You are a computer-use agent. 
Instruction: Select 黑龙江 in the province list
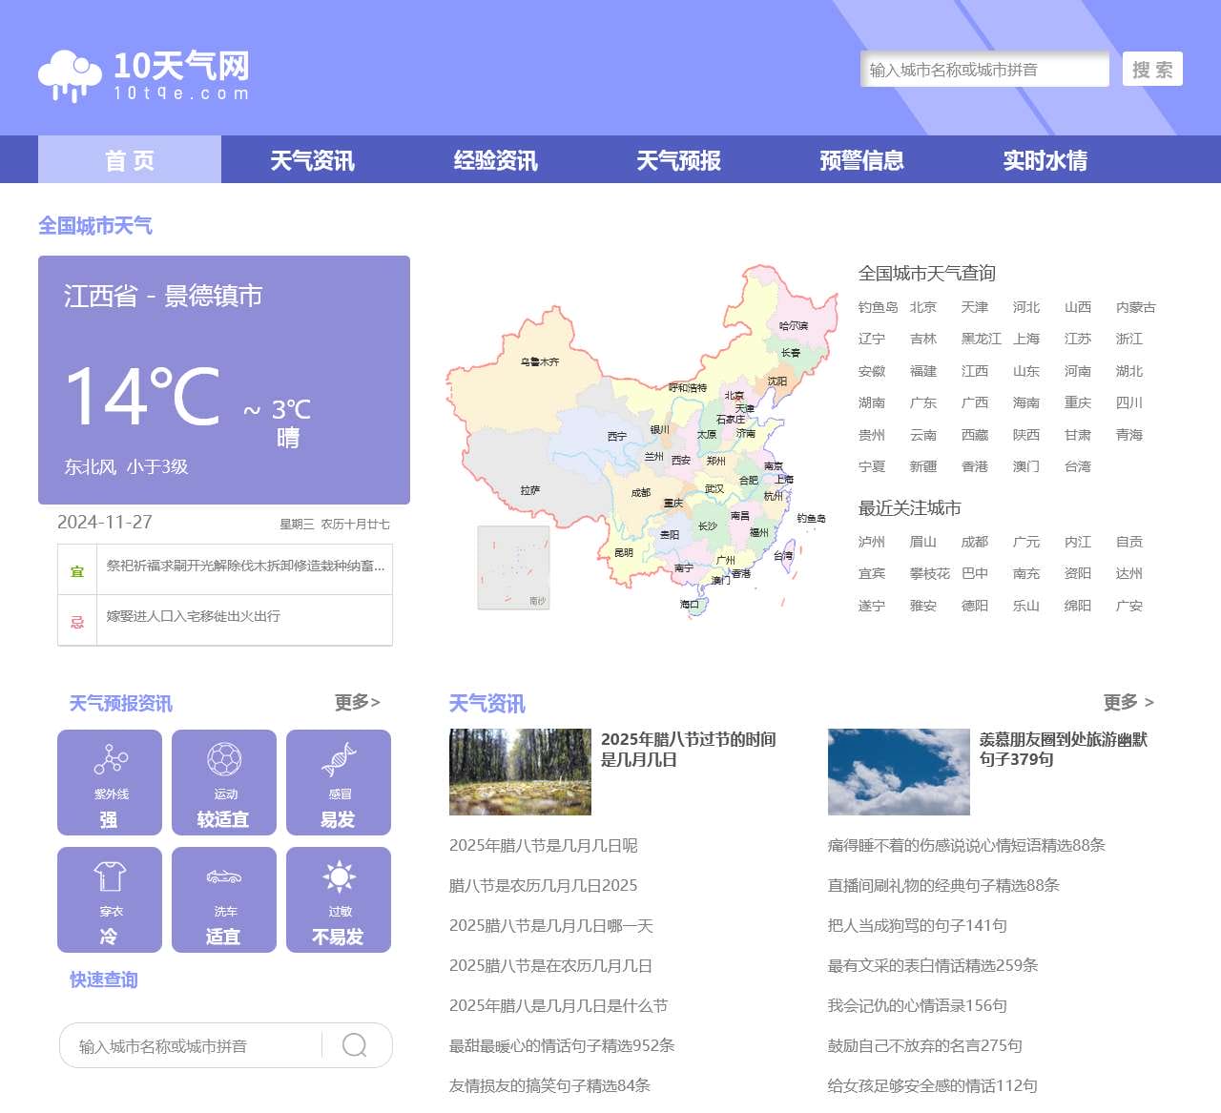click(982, 339)
